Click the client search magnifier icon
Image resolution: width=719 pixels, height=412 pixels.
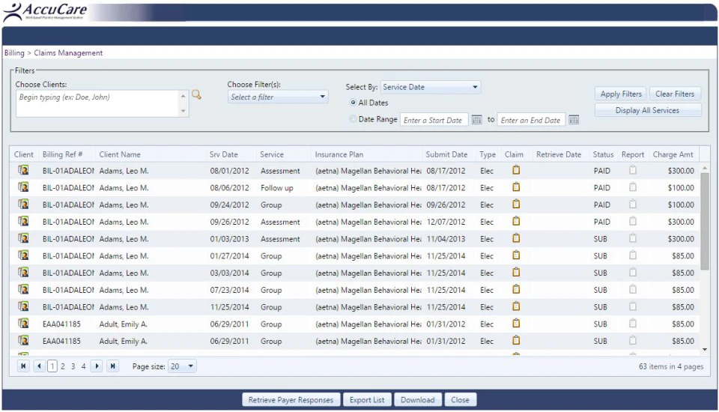coord(196,95)
